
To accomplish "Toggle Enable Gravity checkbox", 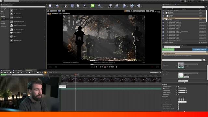I will point(178,94).
